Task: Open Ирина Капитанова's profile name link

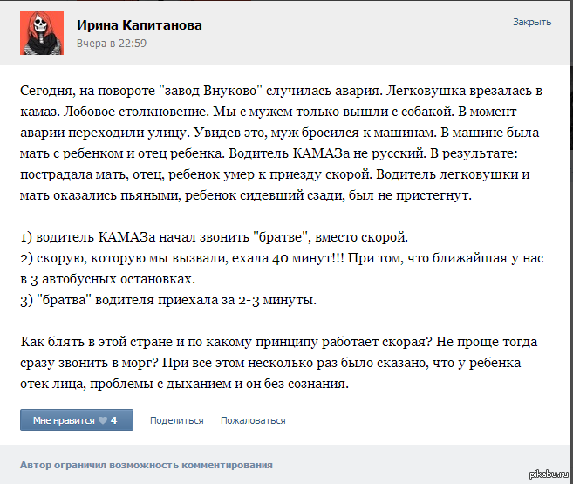Action: click(x=139, y=25)
